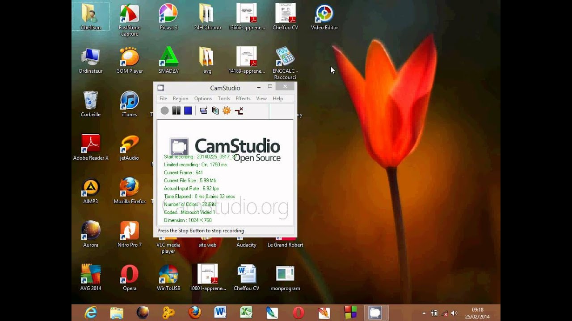Click the 'Press the Stop Button' status bar text
The height and width of the screenshot is (321, 572).
tap(201, 231)
